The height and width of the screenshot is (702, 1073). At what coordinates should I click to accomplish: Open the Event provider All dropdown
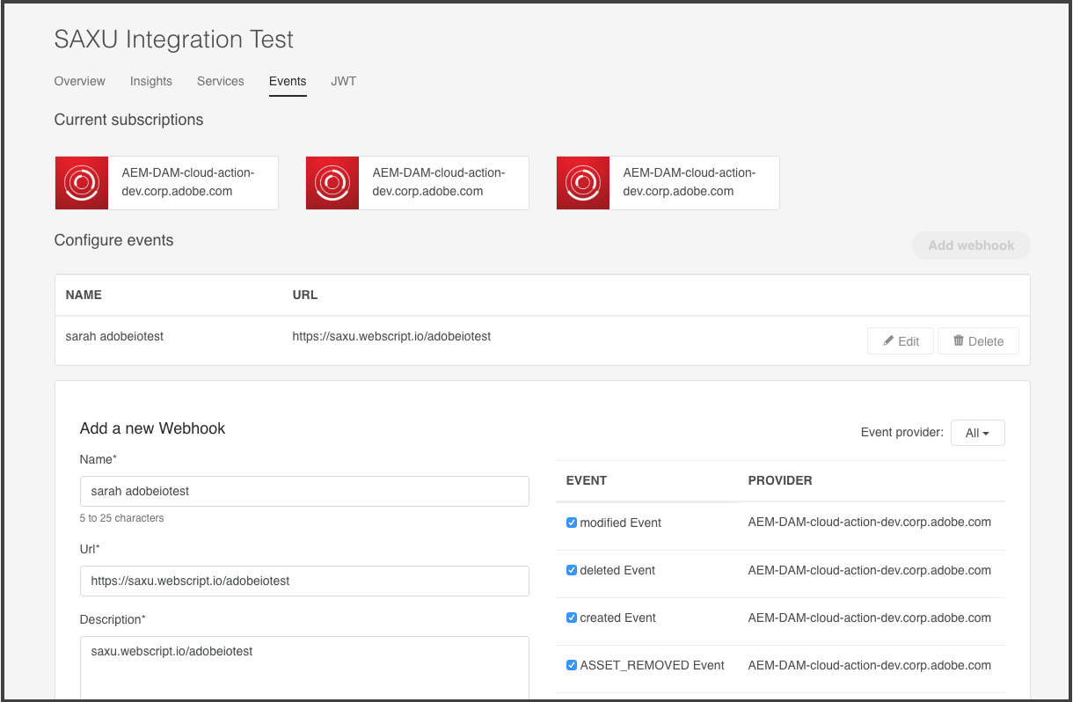tap(978, 433)
